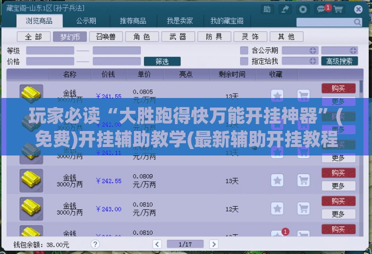Image resolution: width=372 pixels, height=254 pixels.
Task: Expand the rightmost plus selector on top row
Action: [x=353, y=51]
